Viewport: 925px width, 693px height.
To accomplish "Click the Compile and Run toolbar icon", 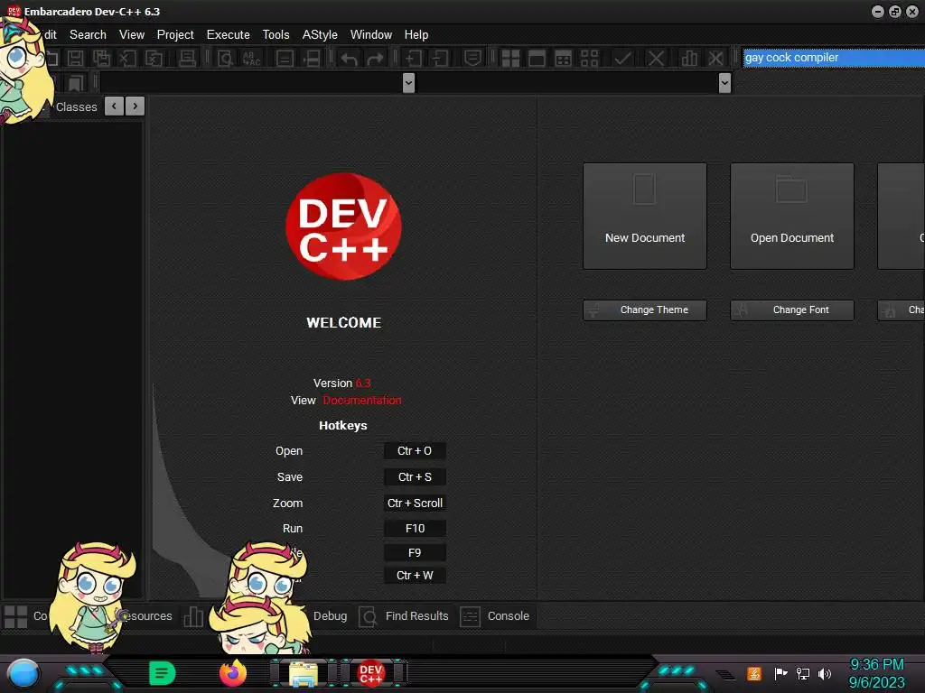I will tap(564, 59).
